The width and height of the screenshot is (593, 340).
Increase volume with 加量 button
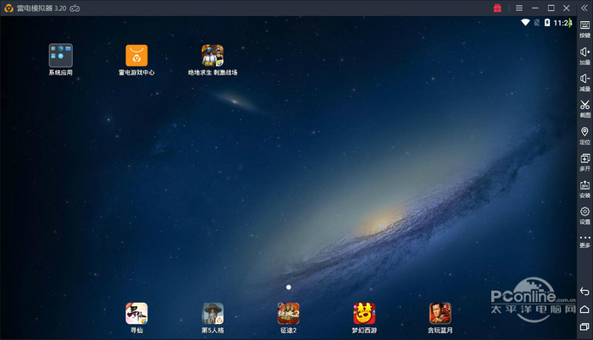pos(585,56)
